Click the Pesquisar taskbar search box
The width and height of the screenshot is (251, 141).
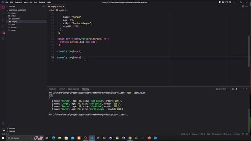click(25, 138)
